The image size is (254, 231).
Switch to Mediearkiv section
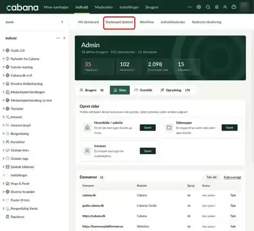pyautogui.click(x=104, y=7)
